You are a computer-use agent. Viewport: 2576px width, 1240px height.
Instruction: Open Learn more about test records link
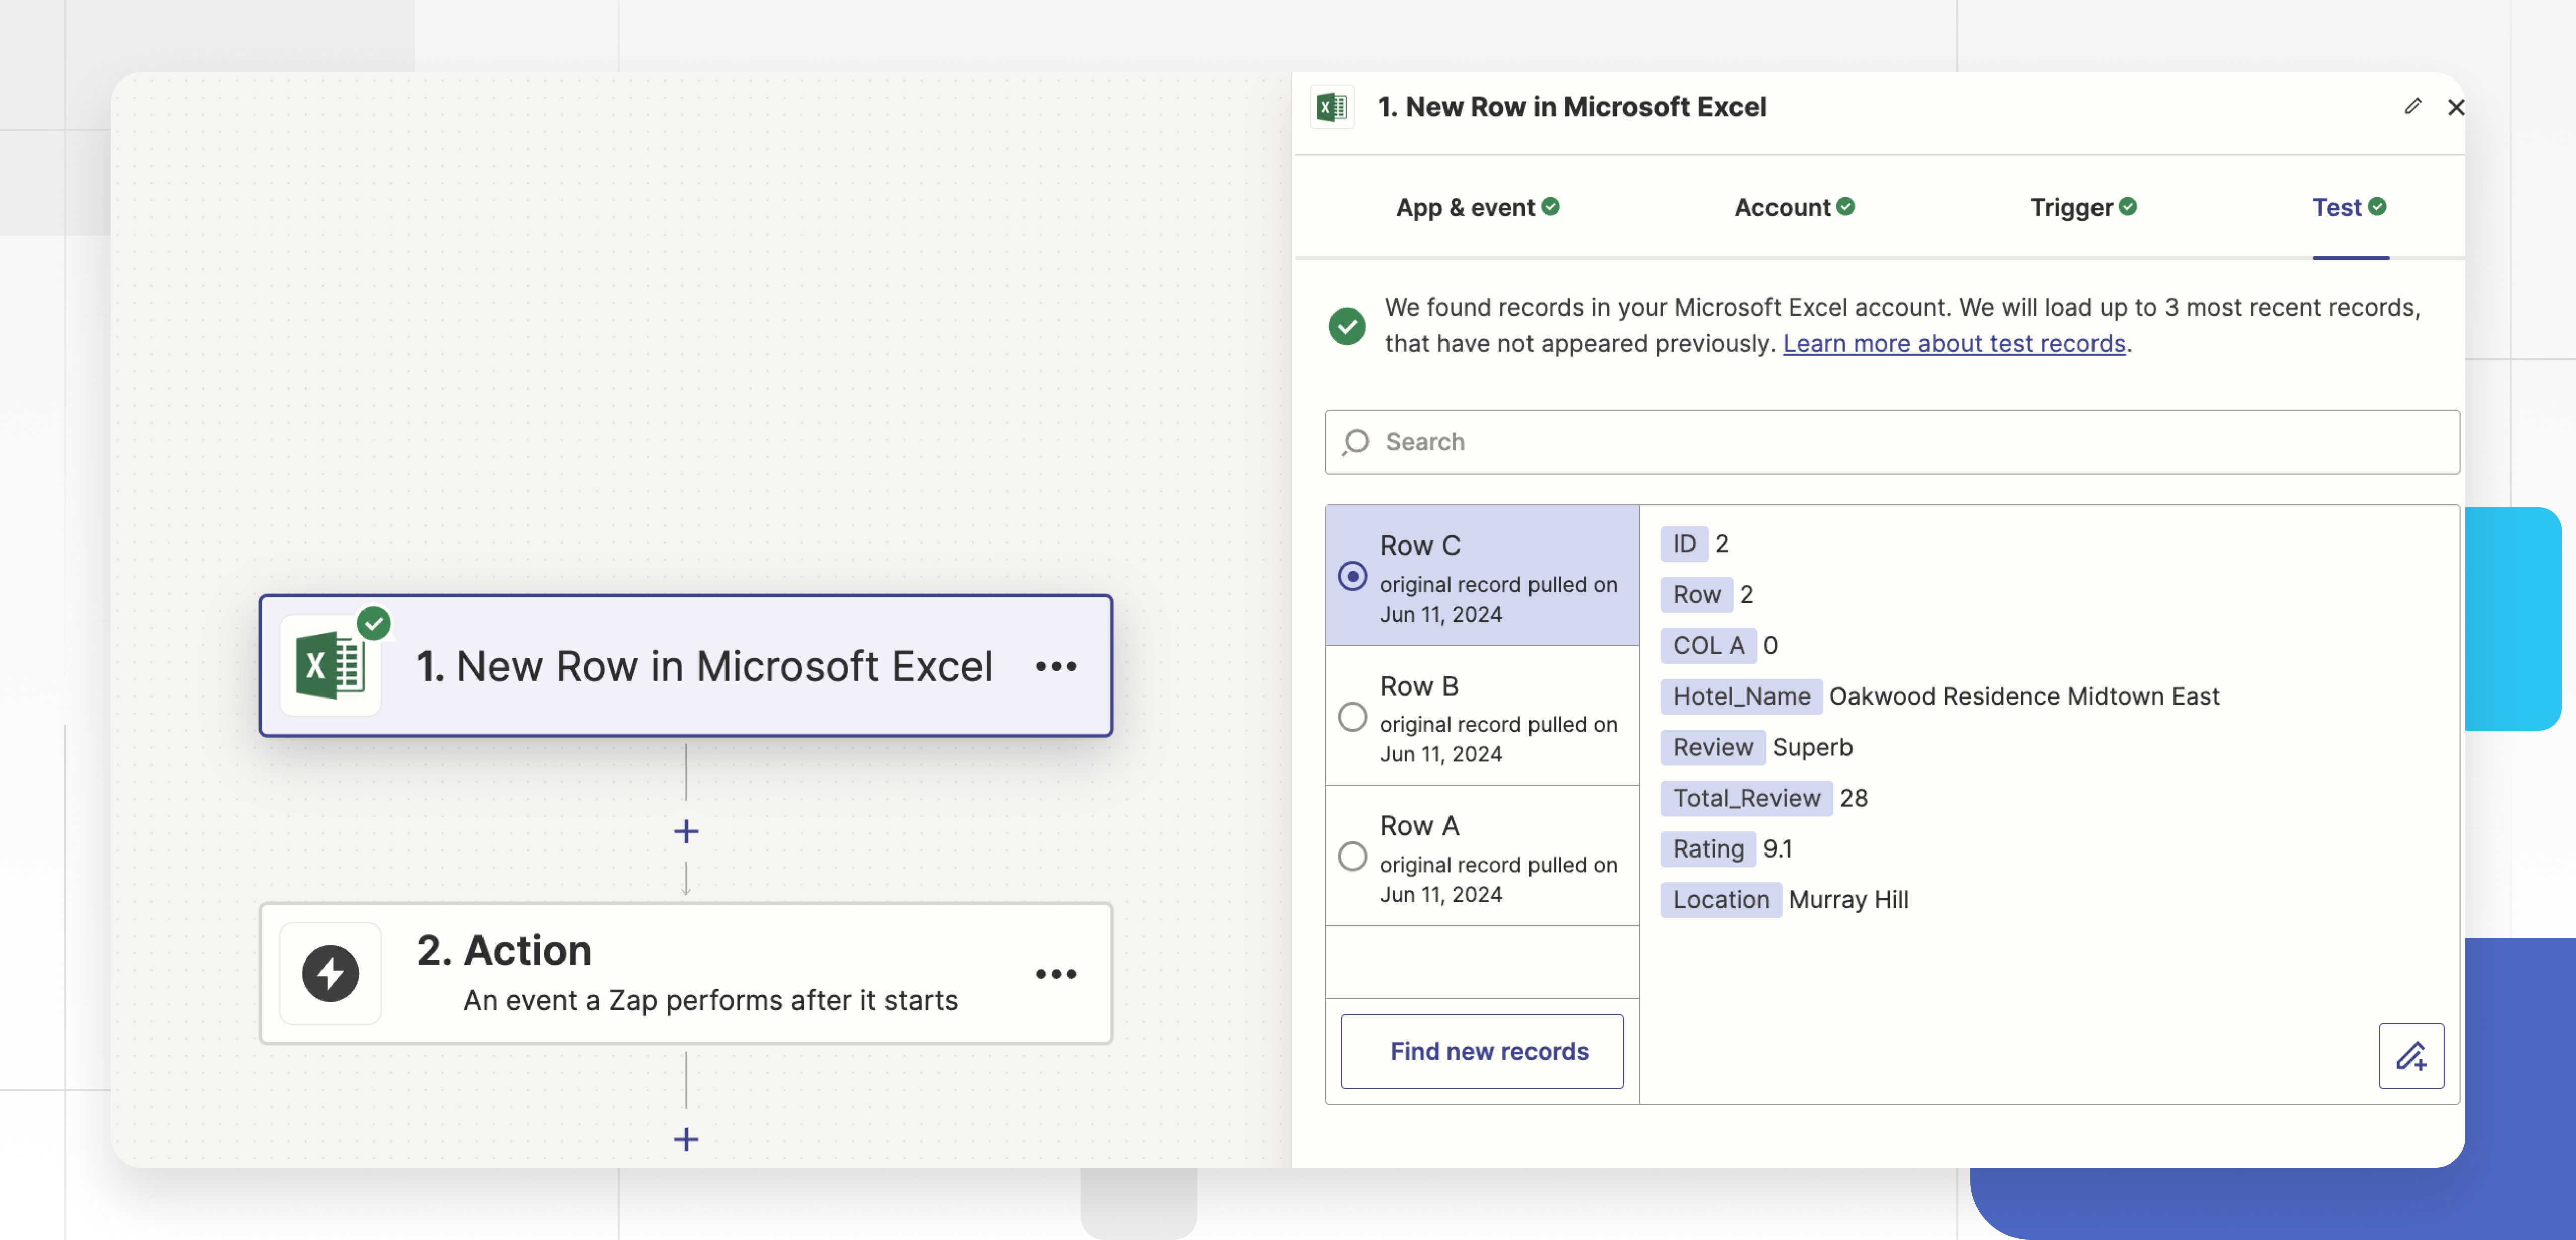1954,343
